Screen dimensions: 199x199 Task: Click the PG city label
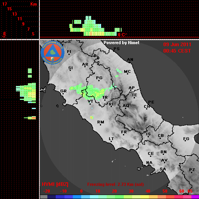pos(99,78)
